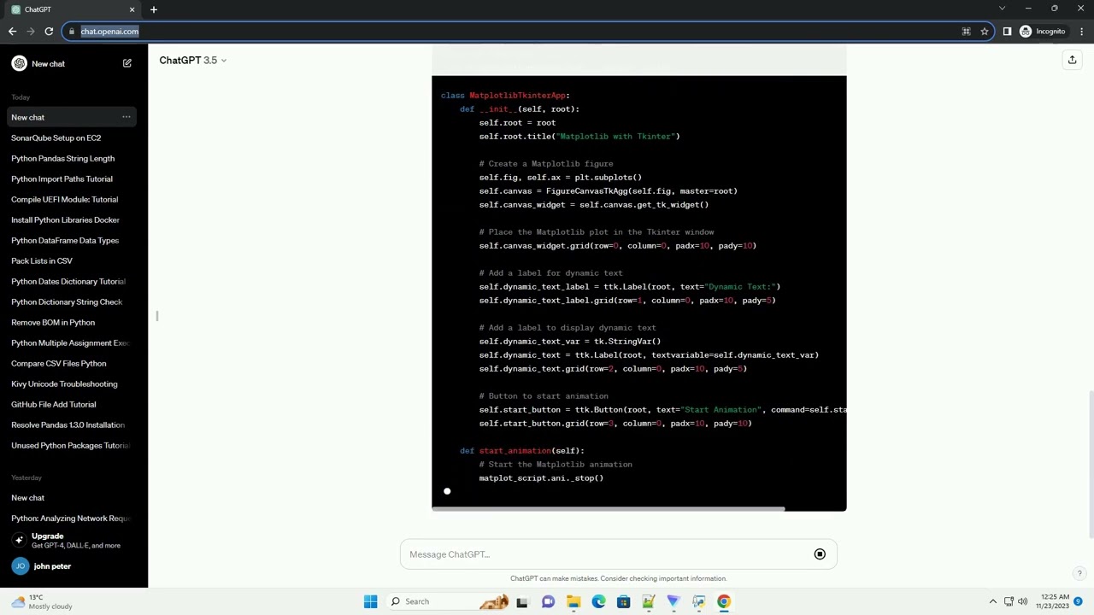
Task: Open the tab search chevron
Action: [1003, 9]
